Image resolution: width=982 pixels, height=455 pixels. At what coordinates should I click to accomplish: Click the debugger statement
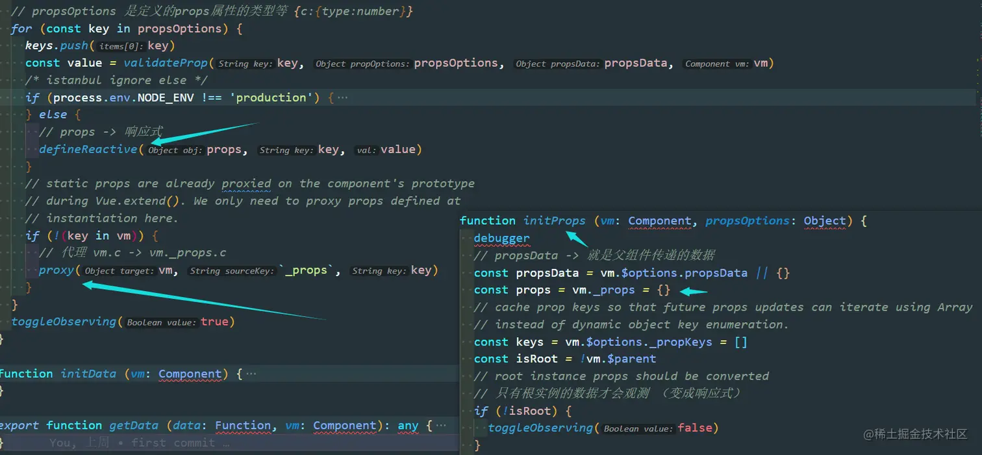(x=502, y=239)
